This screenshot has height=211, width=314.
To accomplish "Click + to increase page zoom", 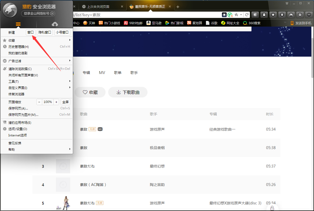I will coord(56,102).
